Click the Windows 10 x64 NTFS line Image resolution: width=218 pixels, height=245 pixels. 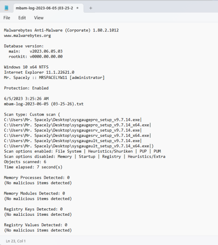[26, 67]
